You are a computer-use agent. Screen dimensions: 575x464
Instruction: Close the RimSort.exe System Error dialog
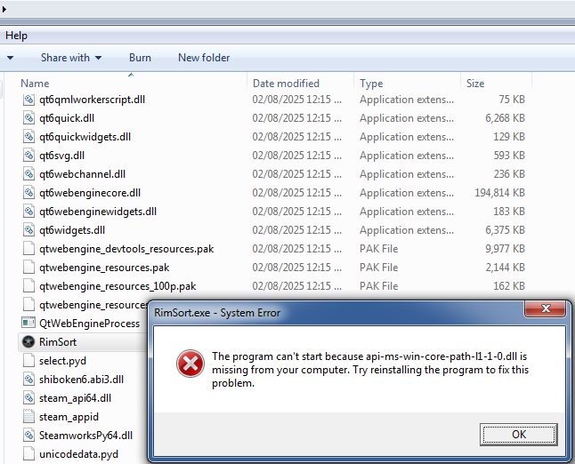tap(546, 308)
